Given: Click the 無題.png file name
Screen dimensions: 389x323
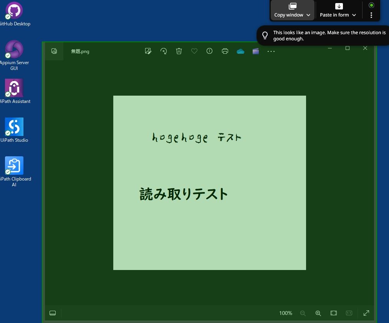Looking at the screenshot, I should point(80,51).
